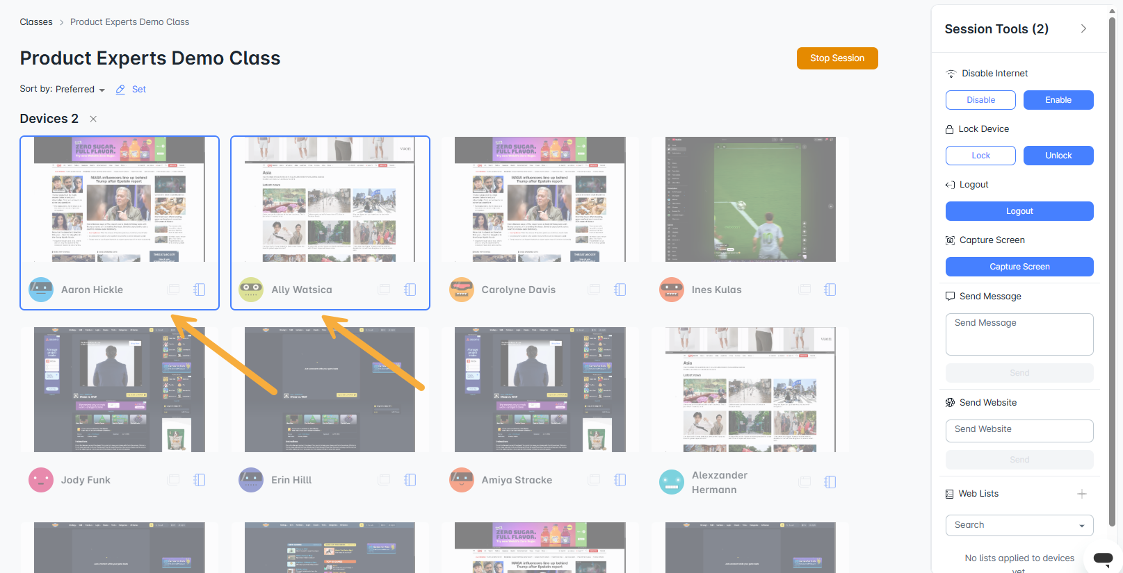Click faint tabs icon beside Ally Watsica
Screen dimensions: 1123x573
pos(384,290)
